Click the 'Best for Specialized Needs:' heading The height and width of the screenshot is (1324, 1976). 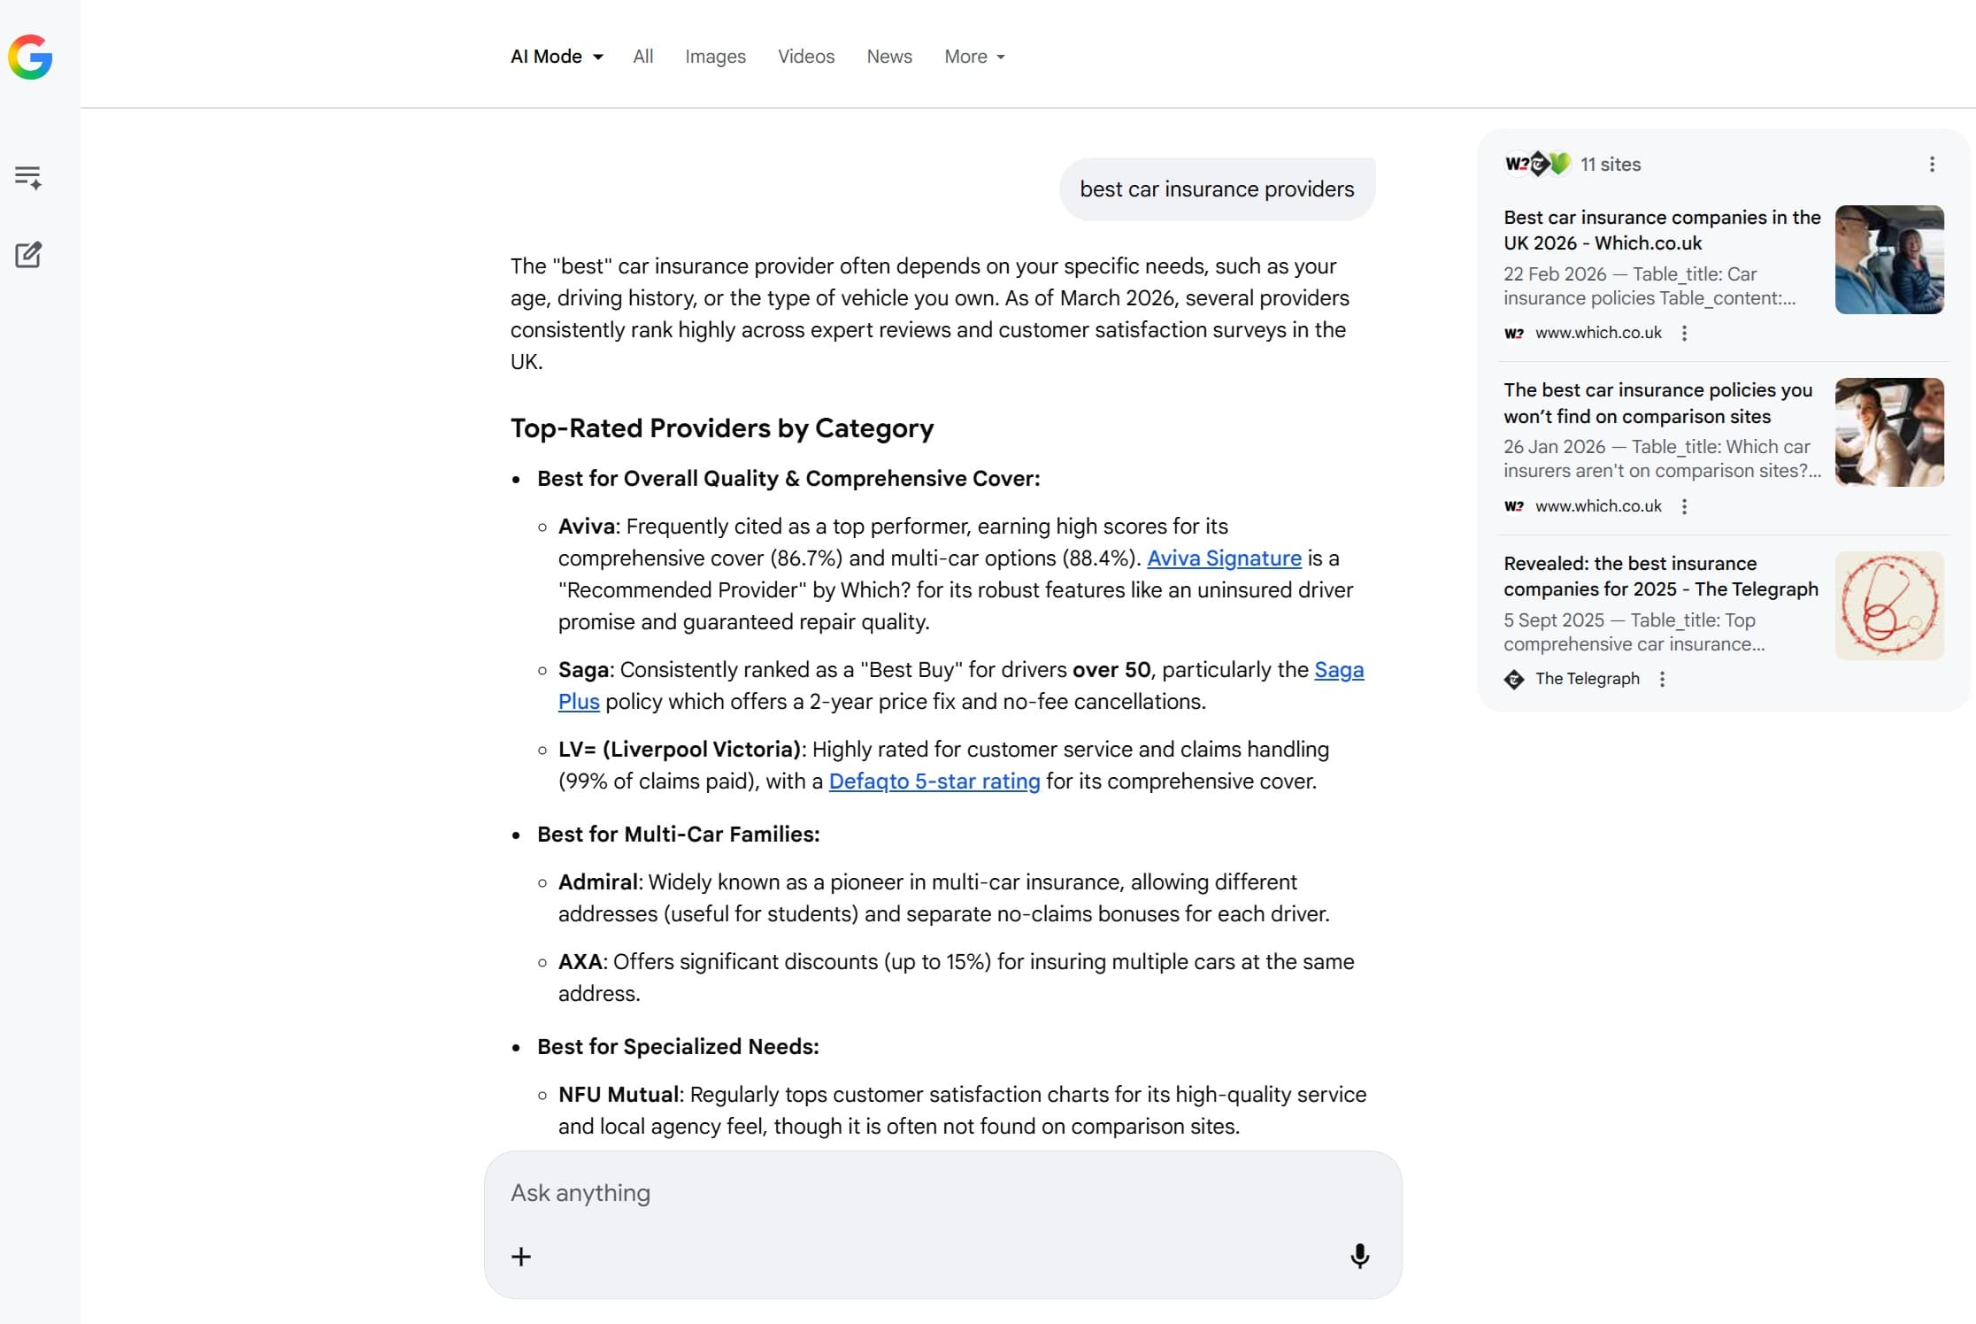coord(678,1047)
